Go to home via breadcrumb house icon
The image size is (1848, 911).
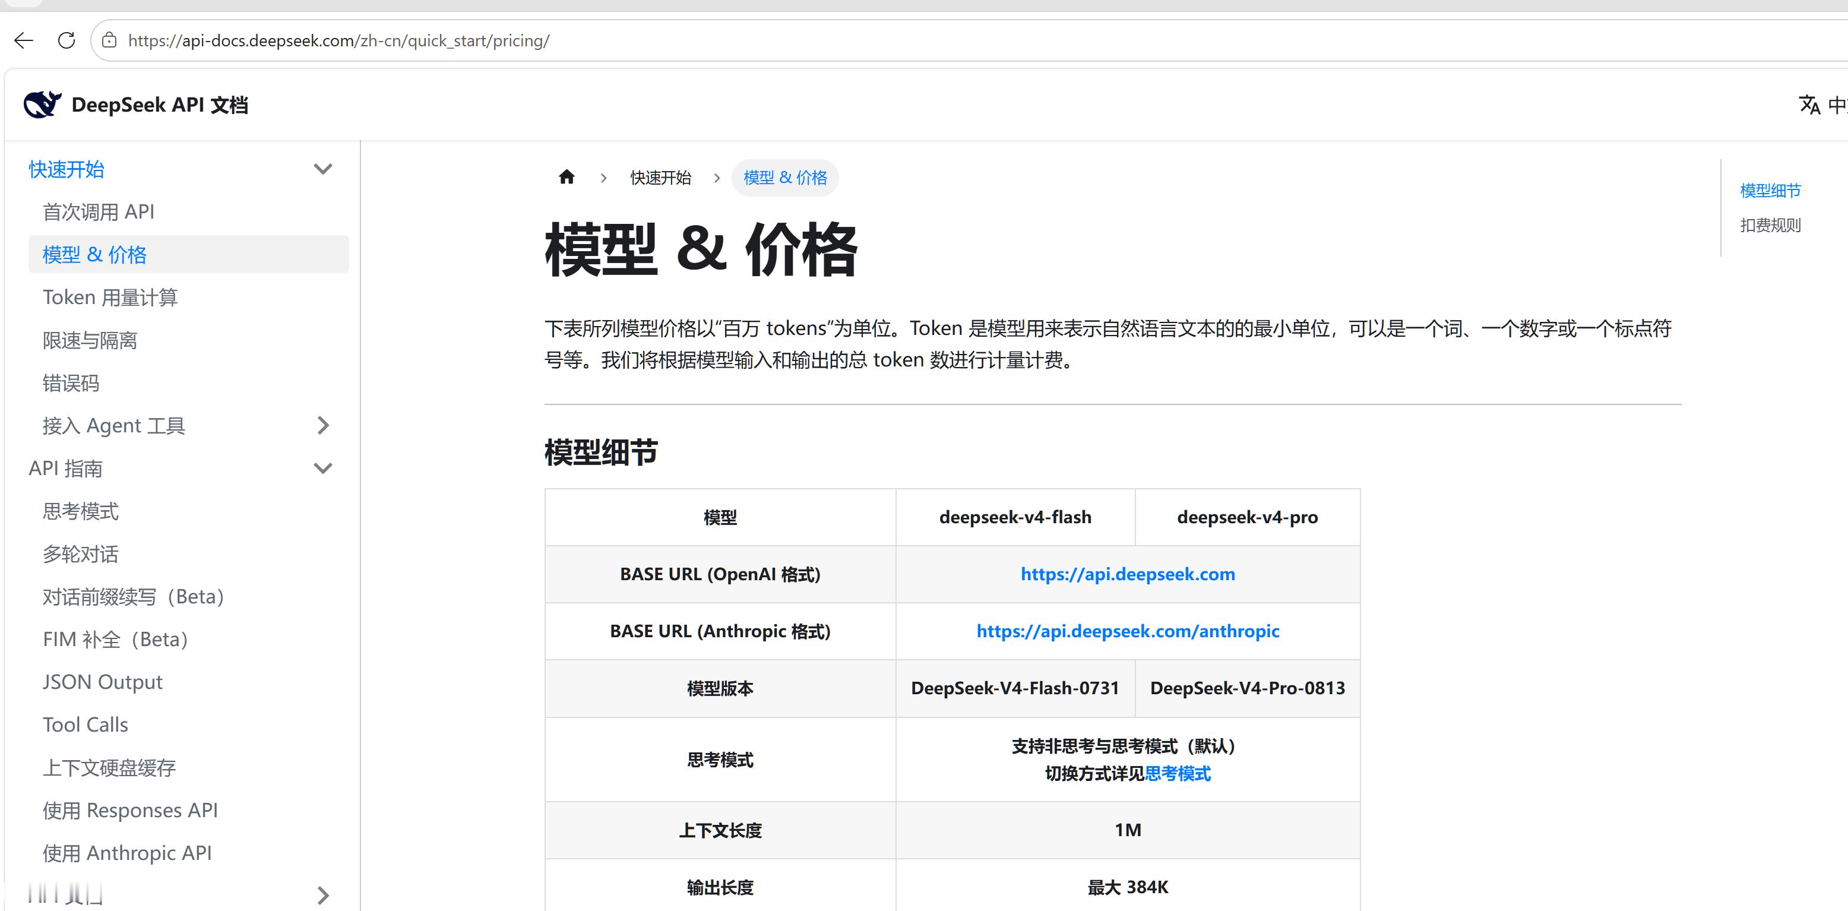567,177
